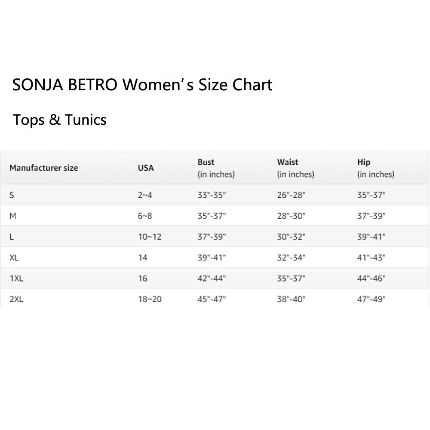Click the L manufacturer size cell
This screenshot has height=430, width=430.
pos(12,237)
